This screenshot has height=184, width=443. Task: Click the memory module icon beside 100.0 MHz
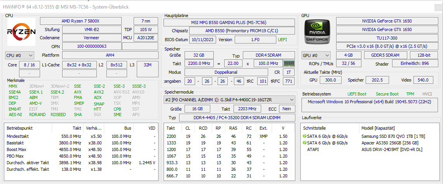(x=289, y=64)
